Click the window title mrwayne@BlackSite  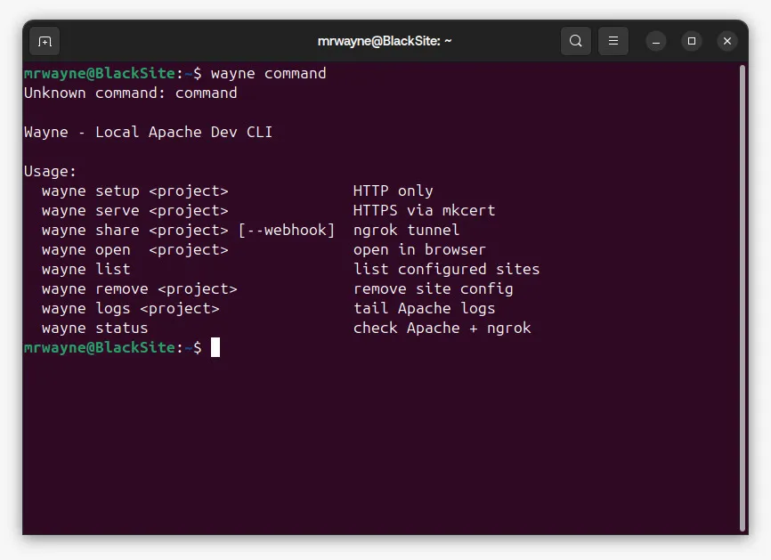coord(385,41)
